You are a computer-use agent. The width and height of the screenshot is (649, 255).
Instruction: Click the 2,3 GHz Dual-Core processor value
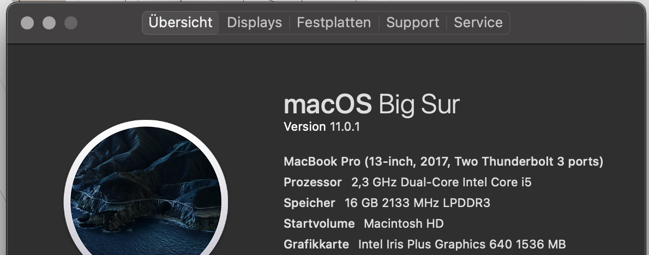click(441, 183)
